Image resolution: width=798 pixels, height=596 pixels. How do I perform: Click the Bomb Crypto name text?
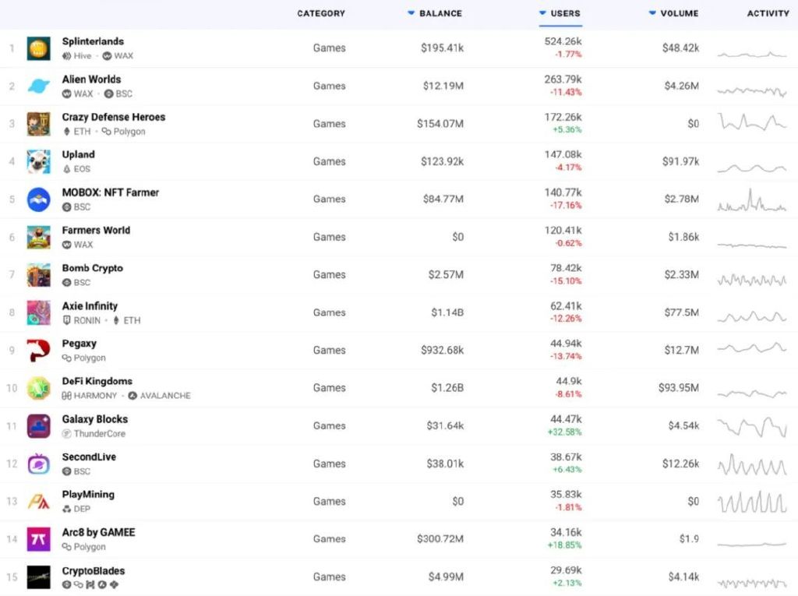93,268
